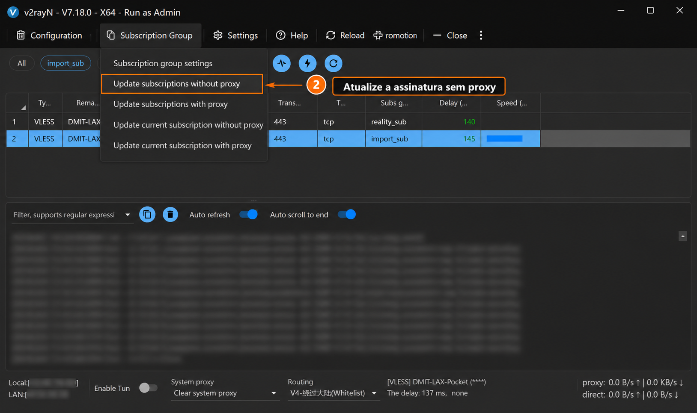Sort by the Ty... column header
The height and width of the screenshot is (413, 697).
[x=45, y=103]
